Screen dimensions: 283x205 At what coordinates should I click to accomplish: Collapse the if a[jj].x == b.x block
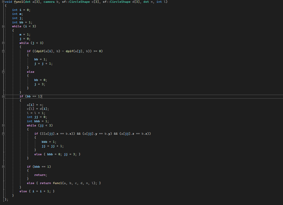[3, 134]
